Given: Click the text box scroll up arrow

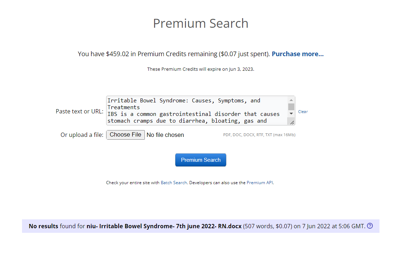Looking at the screenshot, I should [x=291, y=100].
